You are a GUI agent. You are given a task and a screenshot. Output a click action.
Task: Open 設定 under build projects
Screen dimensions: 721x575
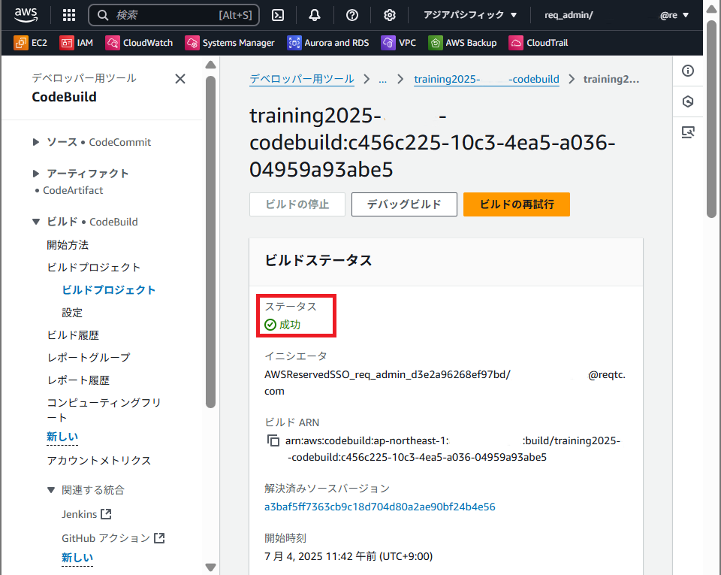pos(72,313)
